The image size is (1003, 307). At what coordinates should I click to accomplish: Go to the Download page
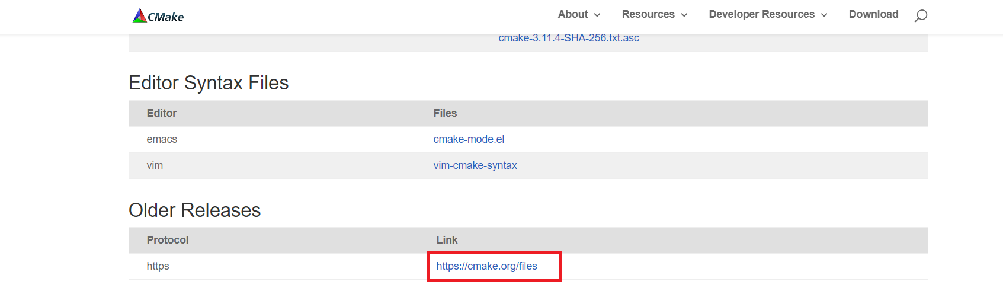pos(873,14)
